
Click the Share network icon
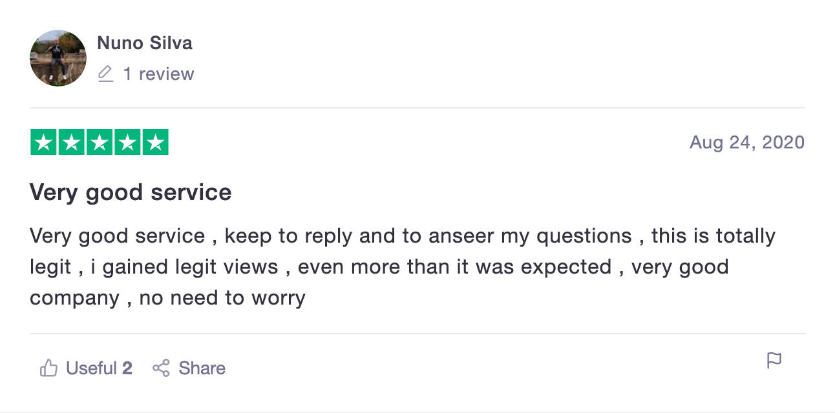161,368
